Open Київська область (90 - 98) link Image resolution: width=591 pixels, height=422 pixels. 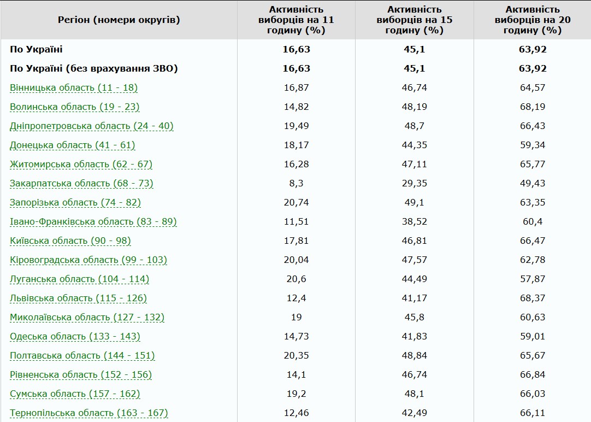[x=70, y=241]
